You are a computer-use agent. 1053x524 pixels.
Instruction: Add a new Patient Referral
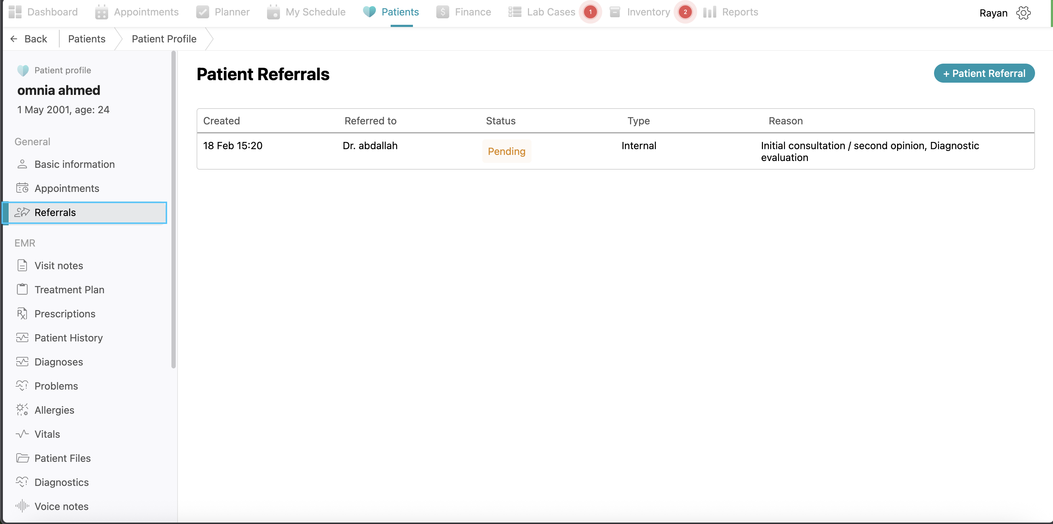[984, 73]
